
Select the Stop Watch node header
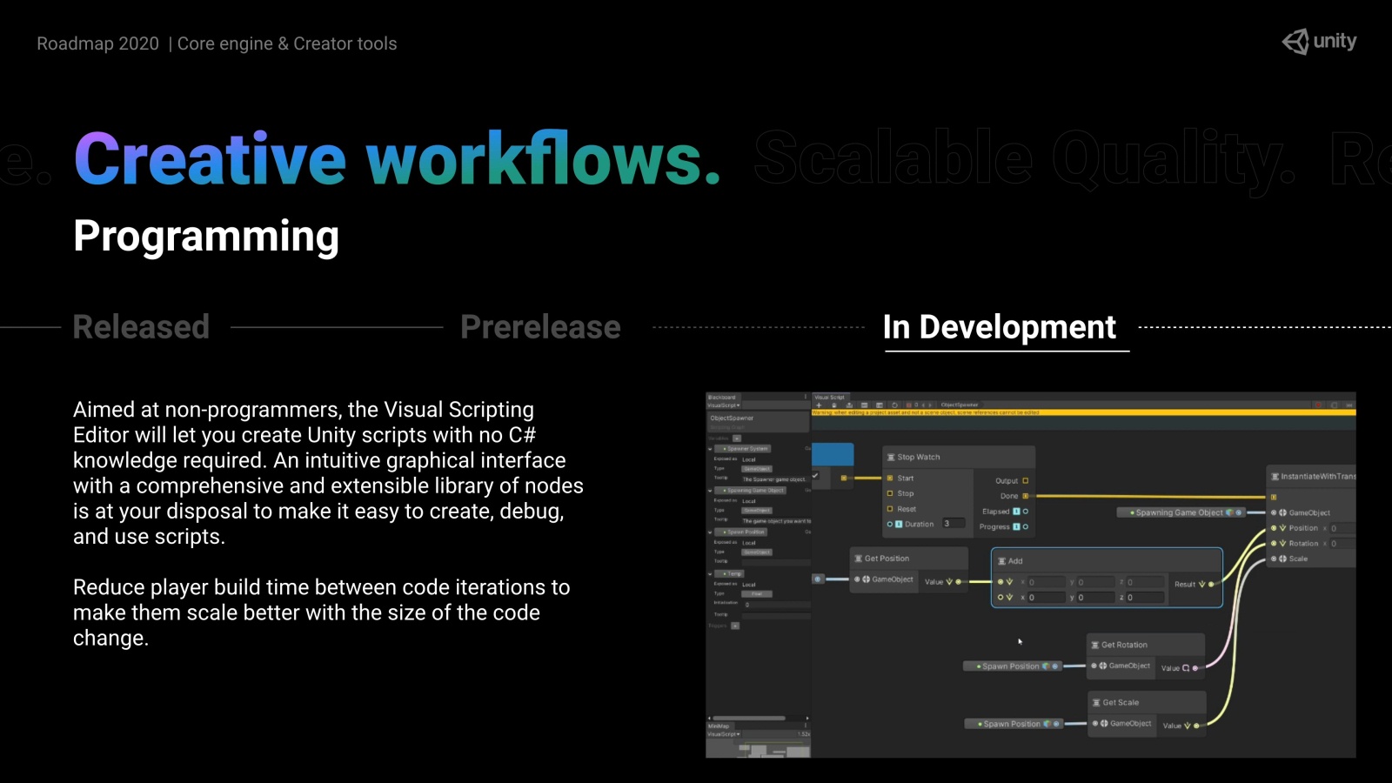[960, 457]
